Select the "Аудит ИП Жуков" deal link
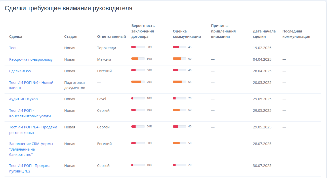The height and width of the screenshot is (178, 327). pos(23,99)
